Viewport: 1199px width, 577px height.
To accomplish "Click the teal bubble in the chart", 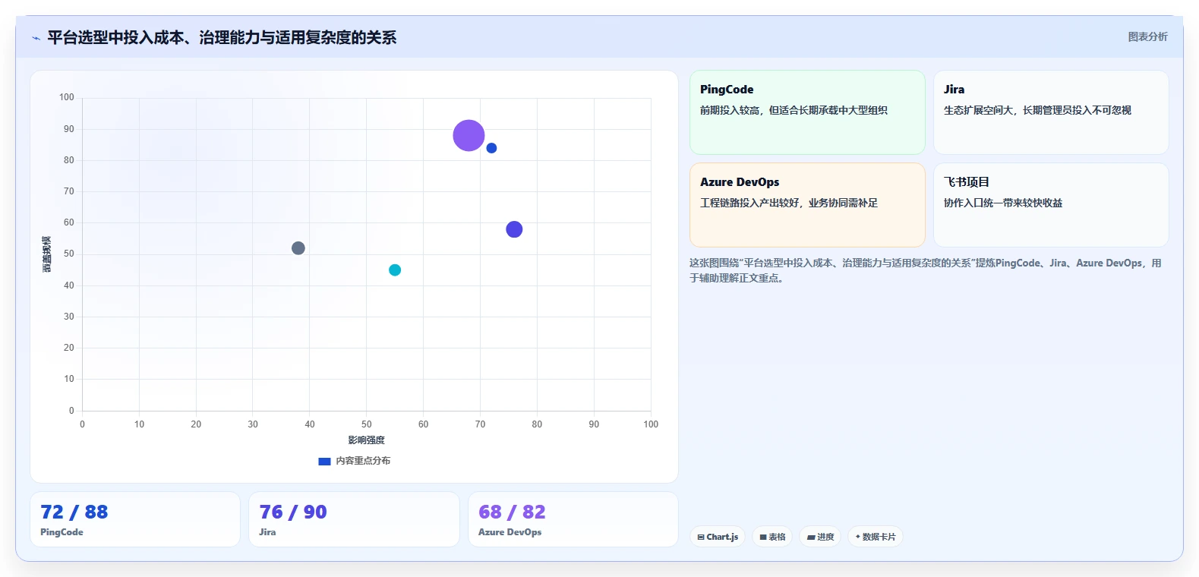I will click(395, 270).
